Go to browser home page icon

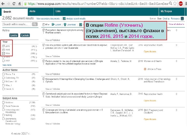tap(19, 4)
